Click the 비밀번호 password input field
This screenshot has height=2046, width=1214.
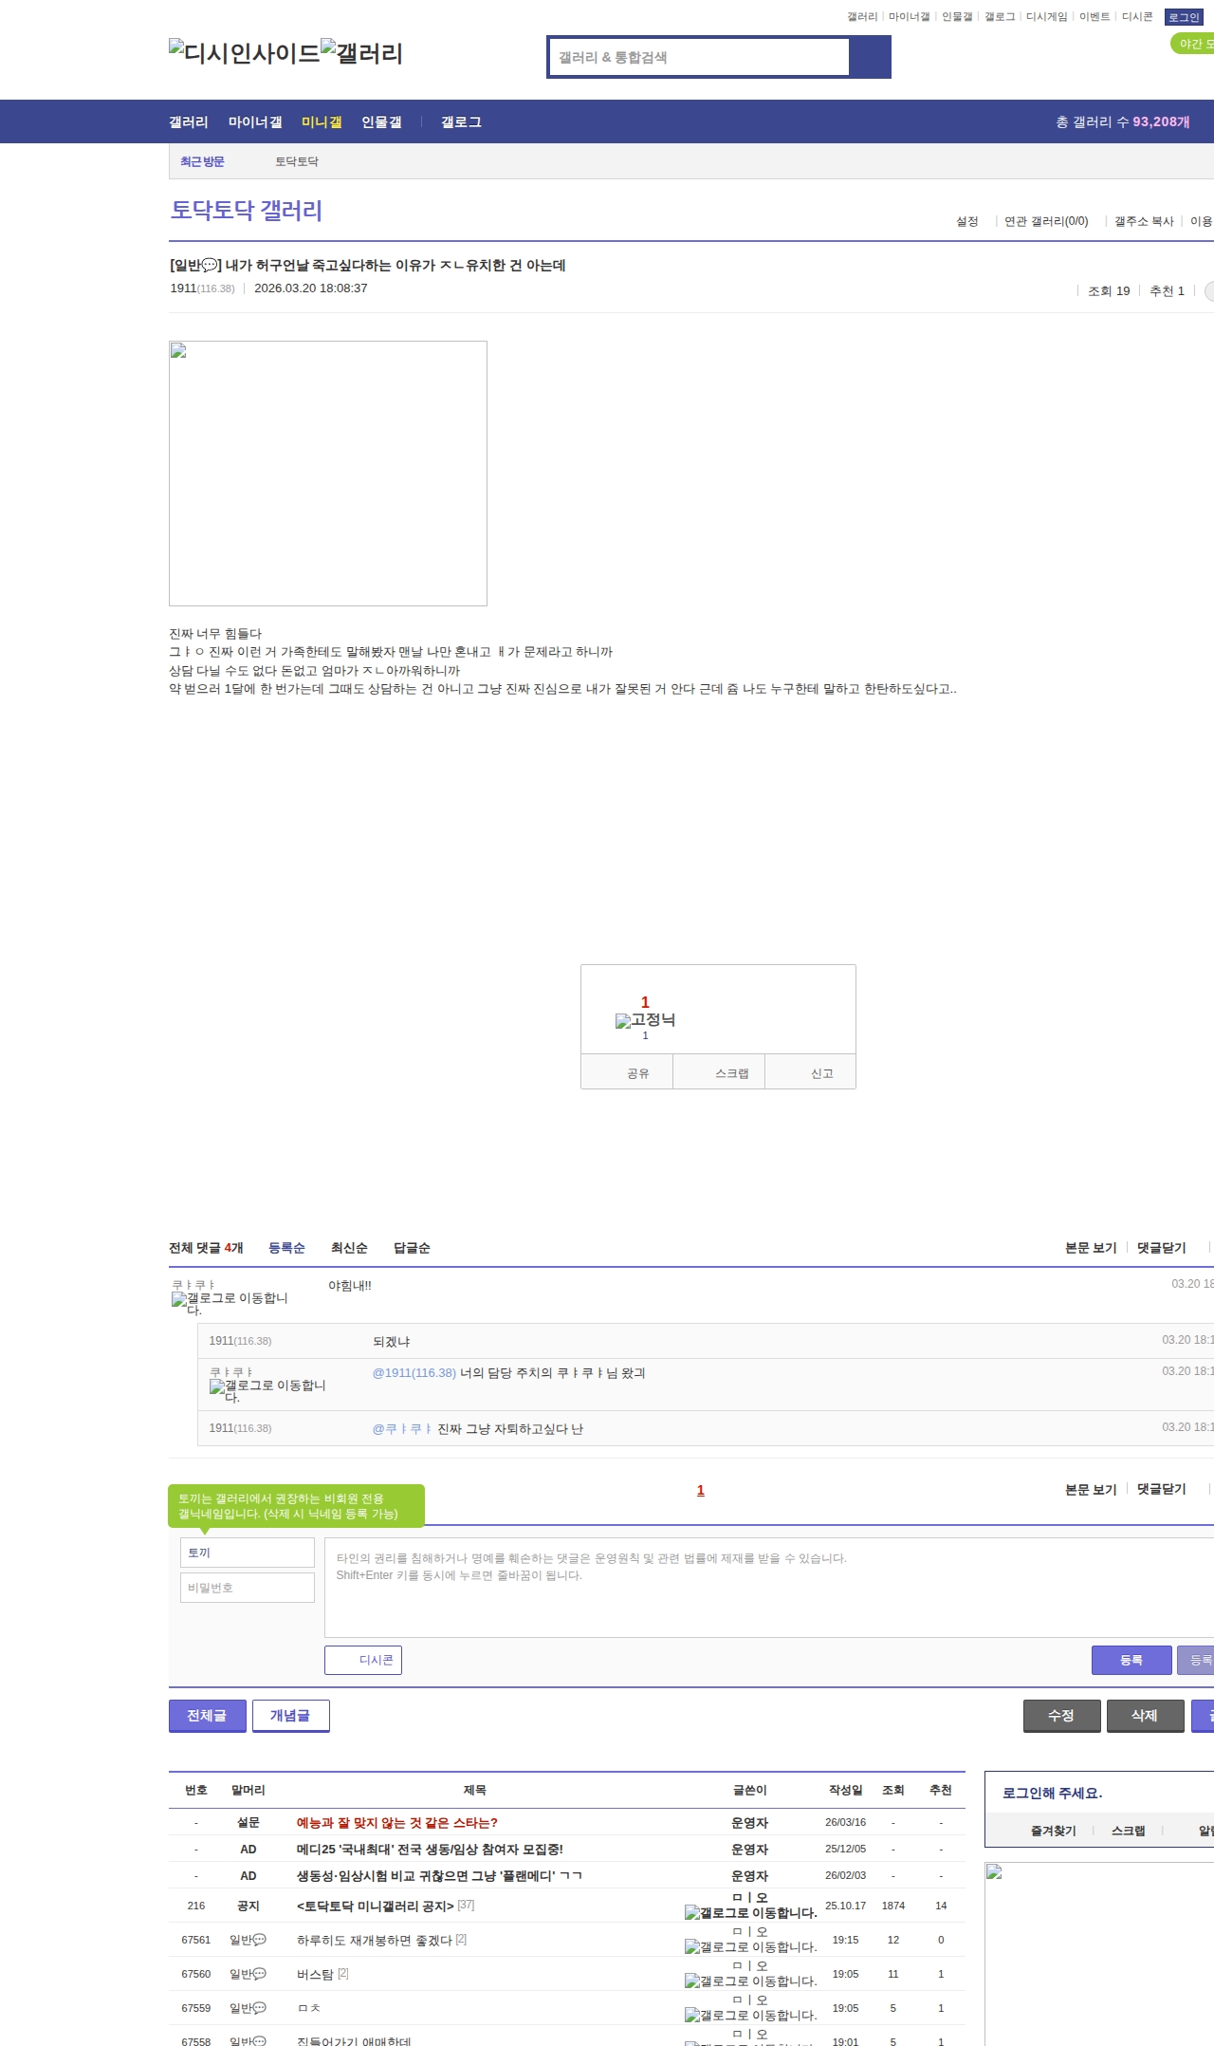pyautogui.click(x=247, y=1588)
